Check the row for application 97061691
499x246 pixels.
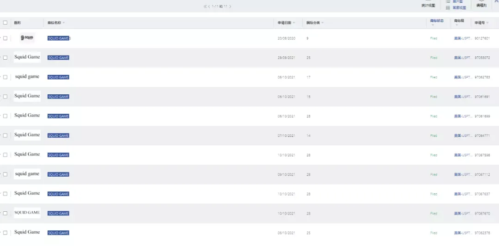[5, 97]
